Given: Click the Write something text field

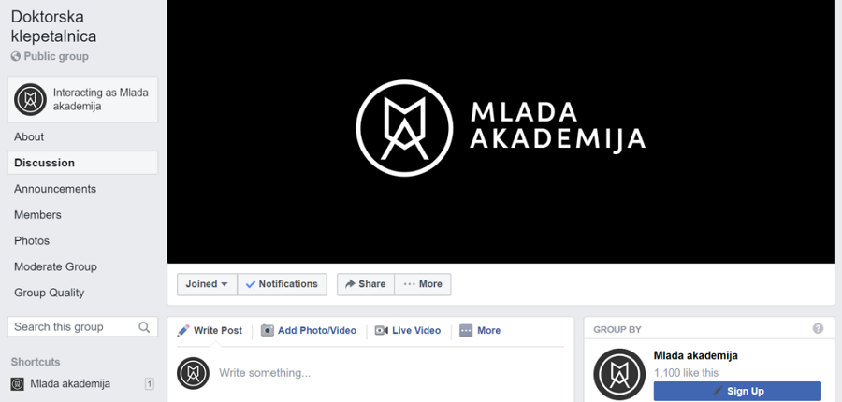Looking at the screenshot, I should [391, 373].
